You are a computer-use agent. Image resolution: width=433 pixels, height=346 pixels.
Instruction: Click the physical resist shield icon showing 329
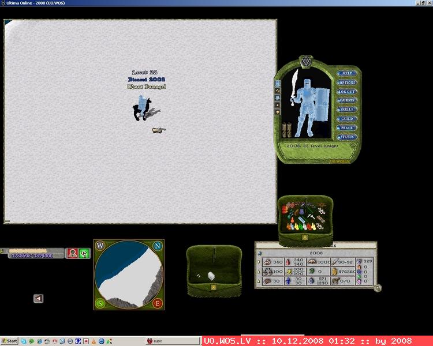(x=359, y=261)
